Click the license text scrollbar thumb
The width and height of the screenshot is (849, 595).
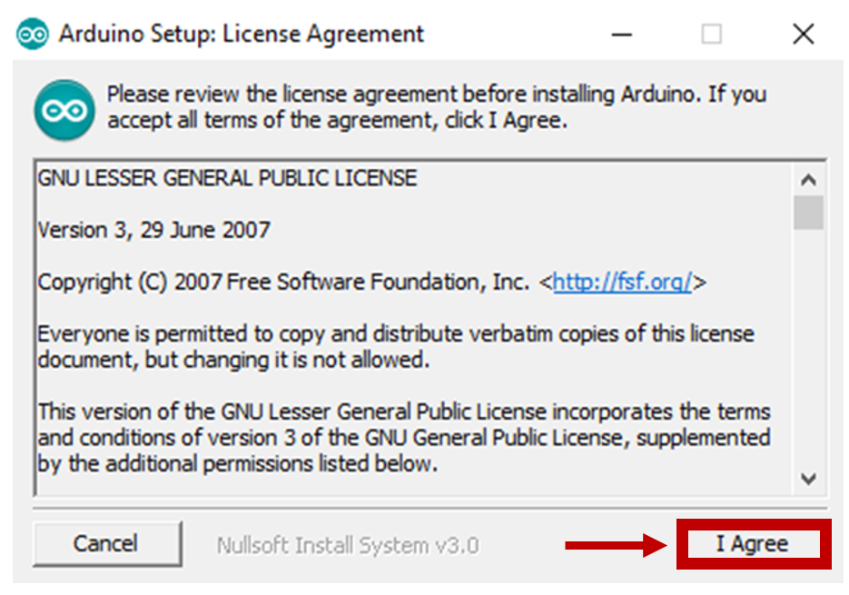click(x=809, y=213)
